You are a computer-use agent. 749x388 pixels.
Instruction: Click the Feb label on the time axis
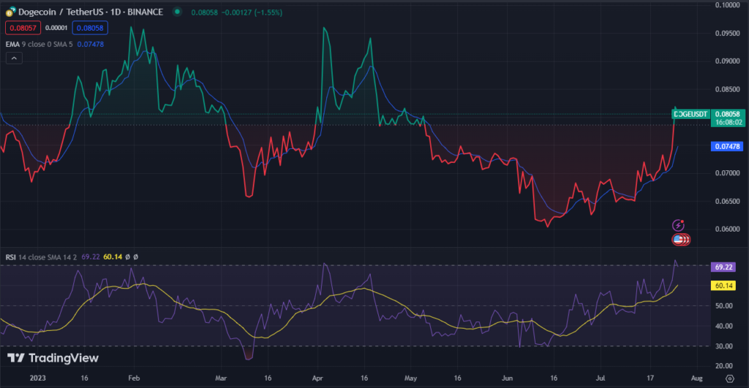tap(134, 378)
